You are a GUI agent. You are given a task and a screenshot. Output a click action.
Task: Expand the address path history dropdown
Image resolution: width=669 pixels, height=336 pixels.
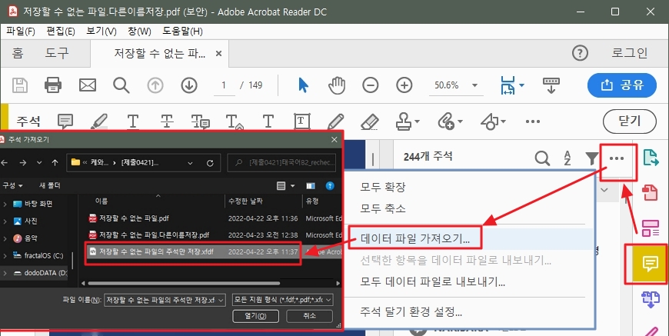[190, 163]
